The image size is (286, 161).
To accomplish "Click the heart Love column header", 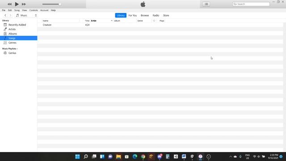I will point(154,21).
